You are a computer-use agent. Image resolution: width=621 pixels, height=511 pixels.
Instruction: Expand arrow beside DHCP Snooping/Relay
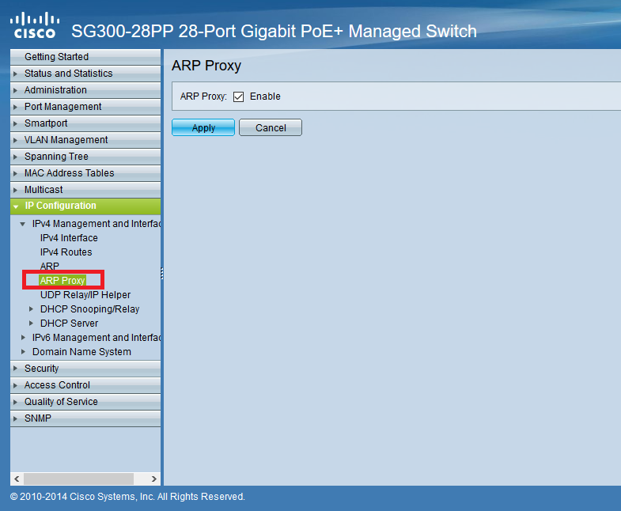tap(32, 309)
